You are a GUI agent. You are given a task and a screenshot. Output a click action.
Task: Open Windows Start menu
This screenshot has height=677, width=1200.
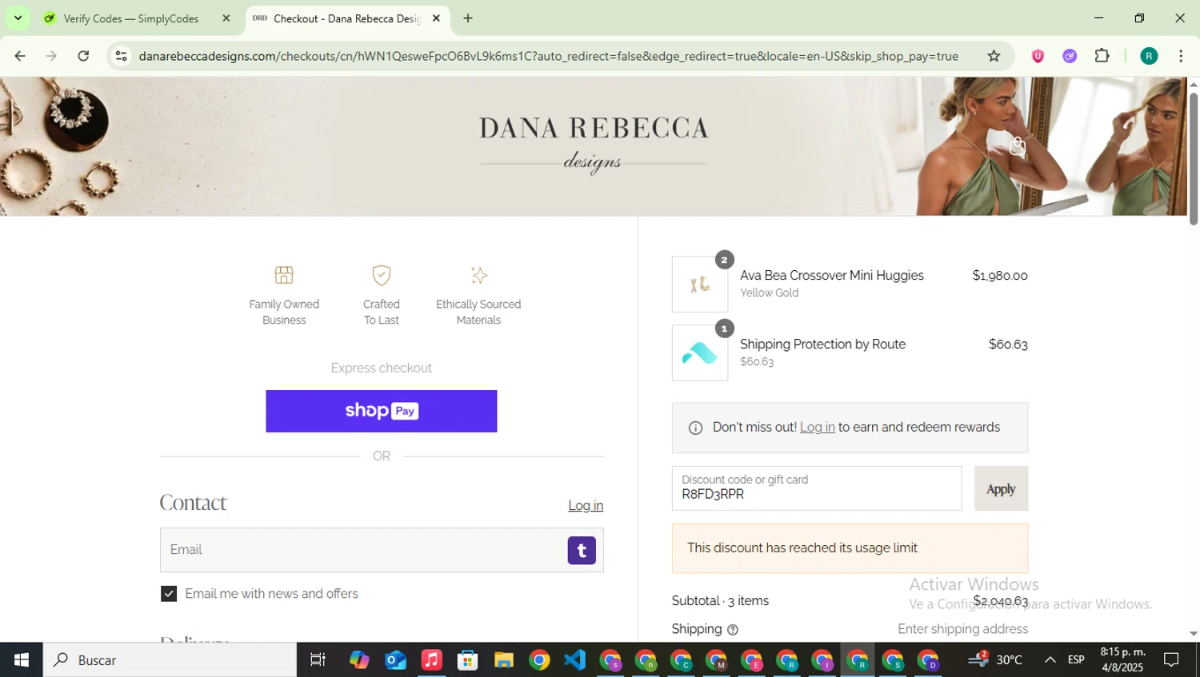click(22, 659)
